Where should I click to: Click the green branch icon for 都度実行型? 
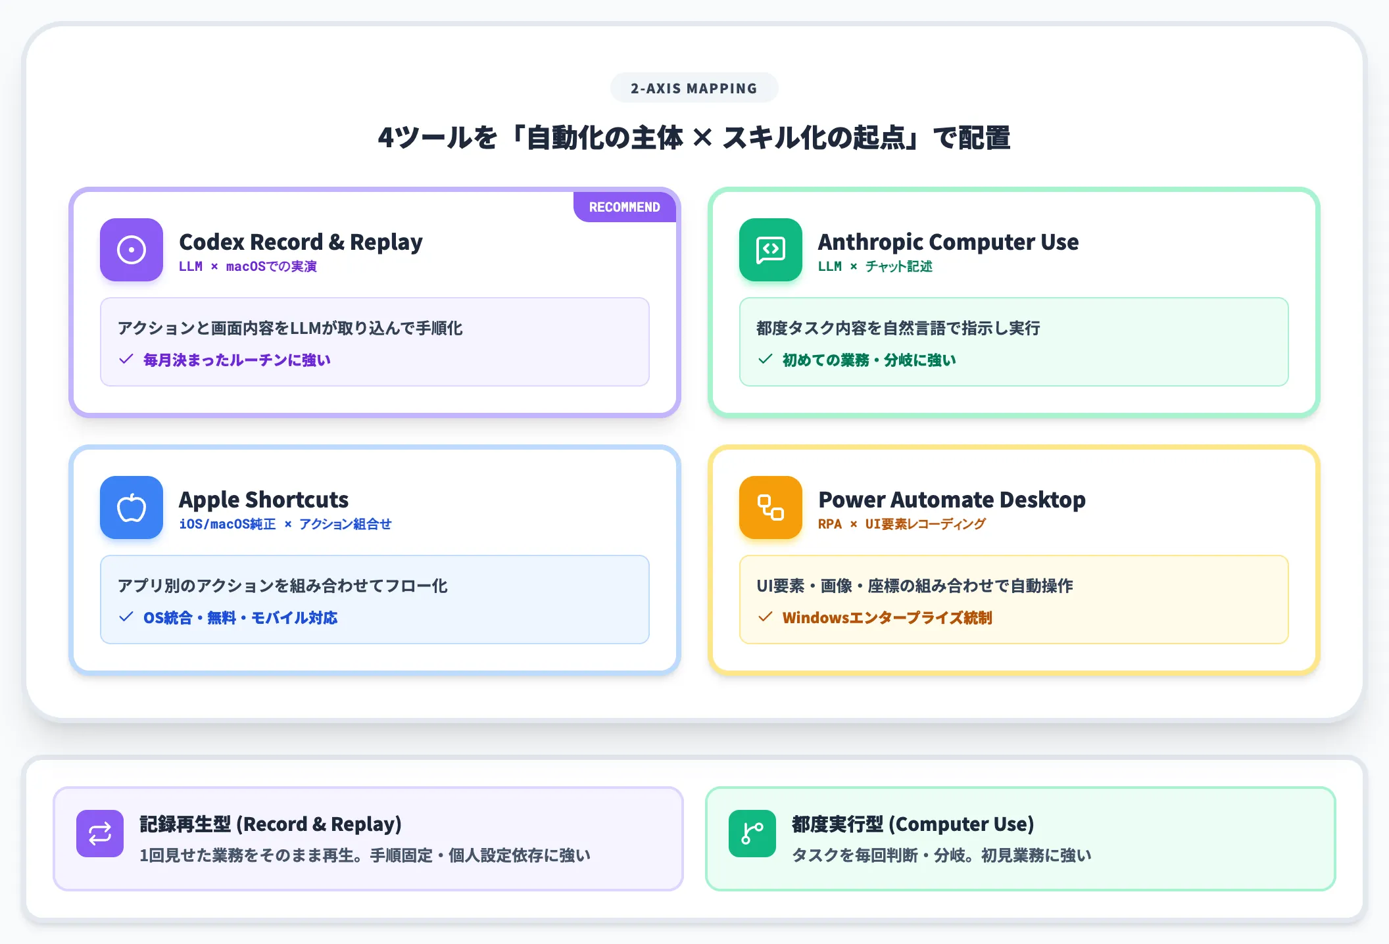(752, 834)
